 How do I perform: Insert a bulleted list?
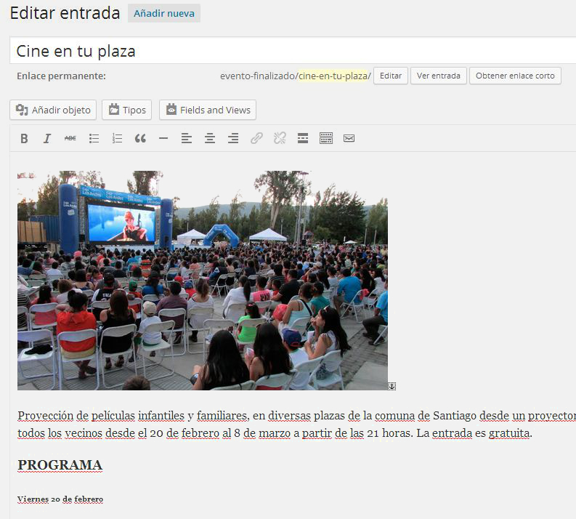[x=94, y=139]
